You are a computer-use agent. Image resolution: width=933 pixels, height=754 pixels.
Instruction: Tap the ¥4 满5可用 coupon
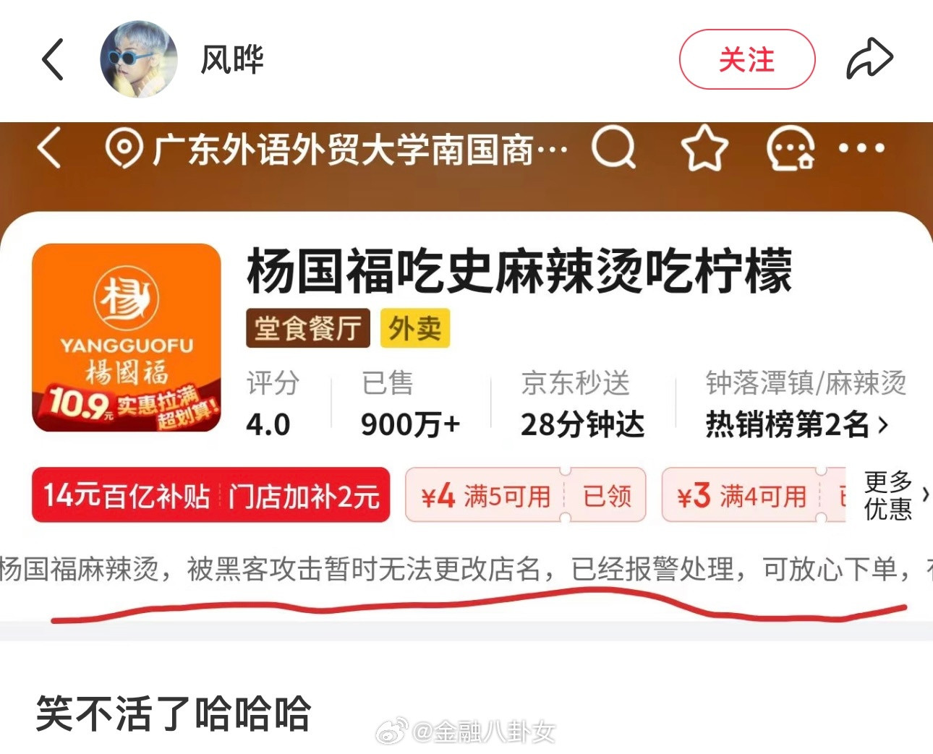click(525, 495)
